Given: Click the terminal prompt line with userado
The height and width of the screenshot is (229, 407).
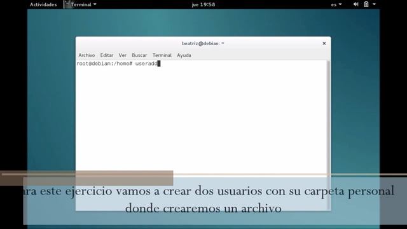Looking at the screenshot, I should (x=118, y=64).
